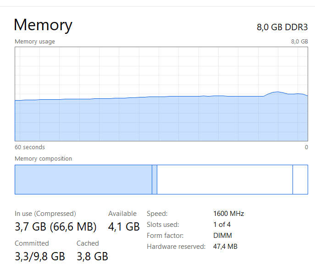
Task: Click the narrow Modified segment in composition bar
Action: tap(155, 179)
